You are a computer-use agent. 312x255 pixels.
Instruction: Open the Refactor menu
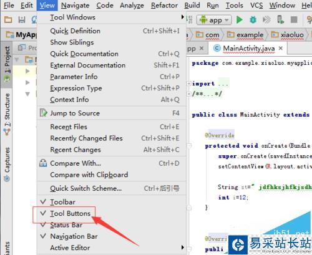click(164, 5)
